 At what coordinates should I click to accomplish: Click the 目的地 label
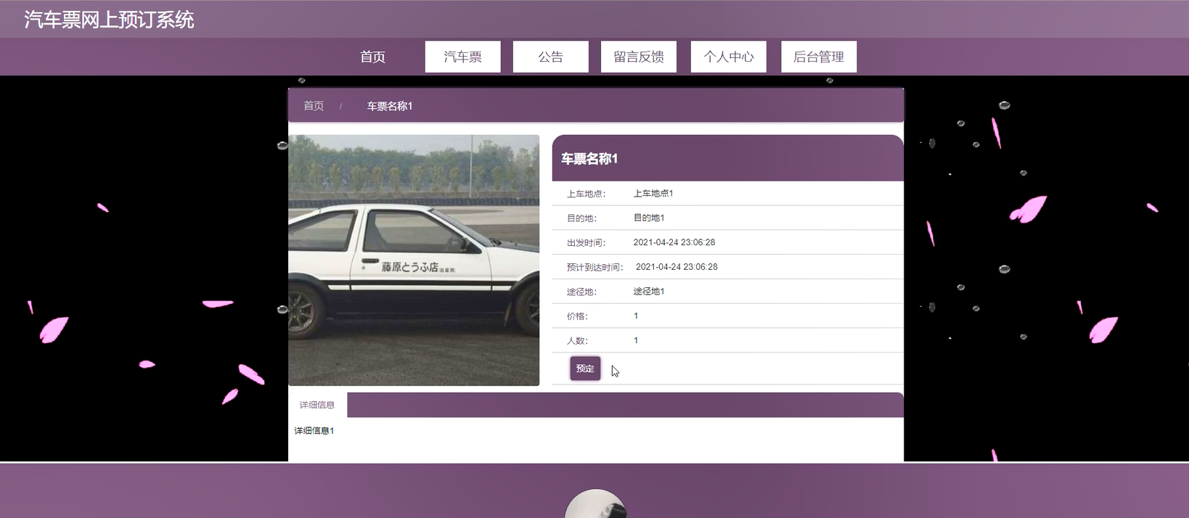(581, 218)
